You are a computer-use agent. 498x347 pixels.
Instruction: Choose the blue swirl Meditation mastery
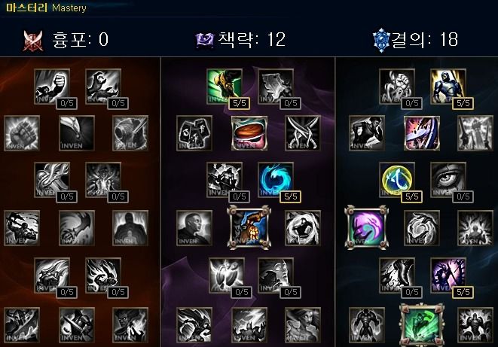pos(275,180)
